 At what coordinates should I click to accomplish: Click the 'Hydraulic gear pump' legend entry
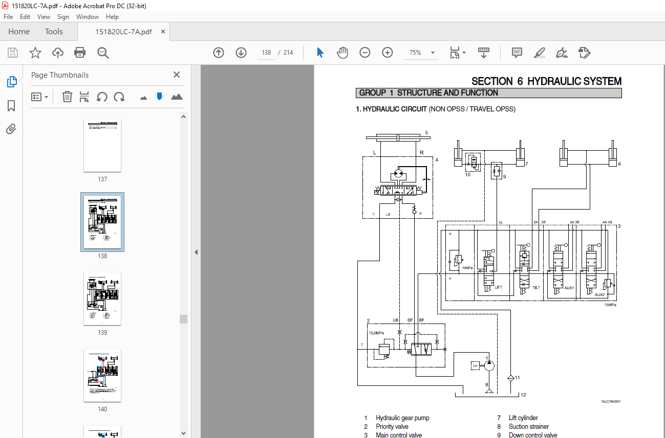(x=402, y=418)
